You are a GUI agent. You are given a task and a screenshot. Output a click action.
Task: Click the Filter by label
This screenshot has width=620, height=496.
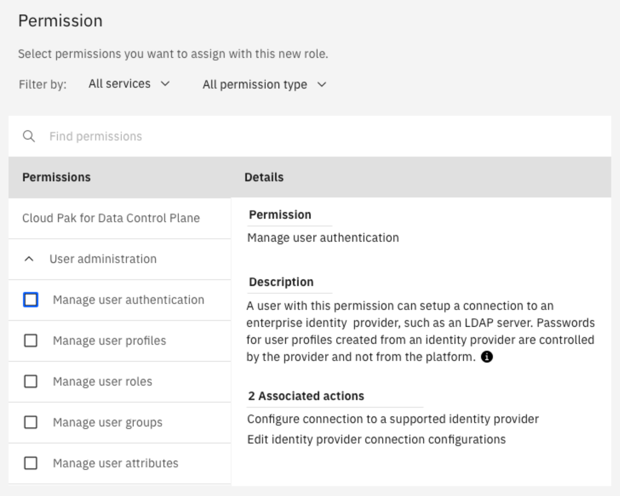[x=43, y=85]
